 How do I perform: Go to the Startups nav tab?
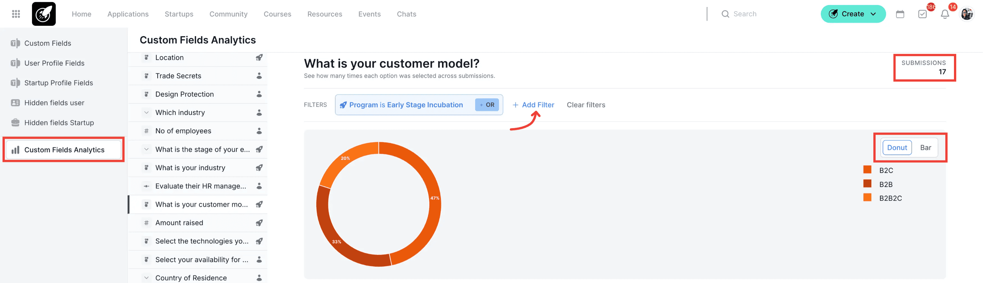[179, 14]
